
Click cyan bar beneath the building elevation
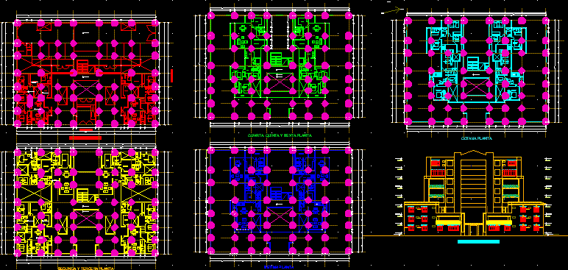pyautogui.click(x=478, y=242)
